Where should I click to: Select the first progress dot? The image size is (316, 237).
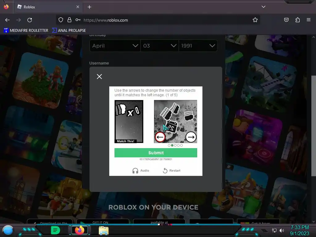[169, 145]
